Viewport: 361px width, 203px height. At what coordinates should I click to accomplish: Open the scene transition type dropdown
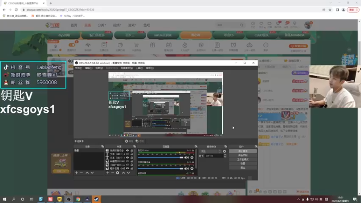[210, 152]
